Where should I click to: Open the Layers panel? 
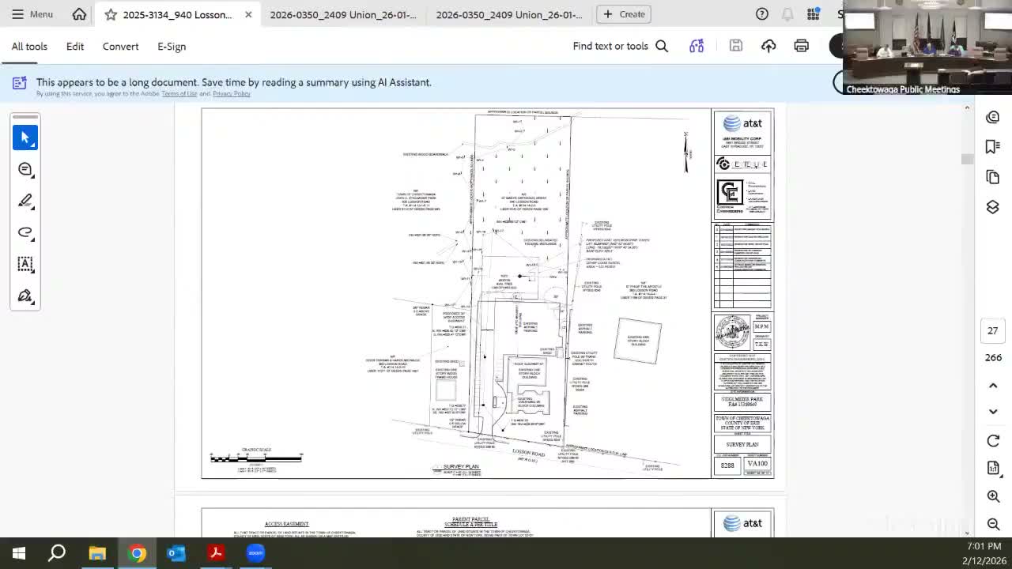click(993, 207)
